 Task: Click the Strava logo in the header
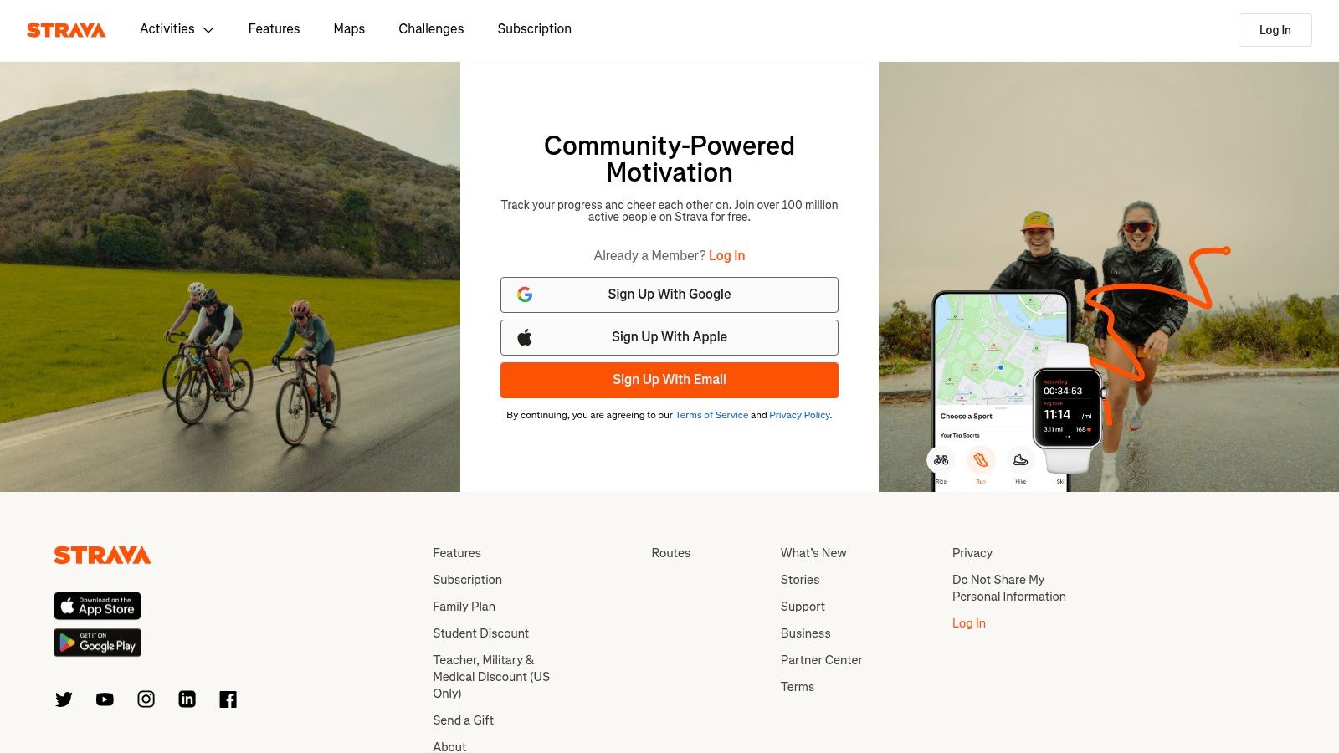point(67,30)
